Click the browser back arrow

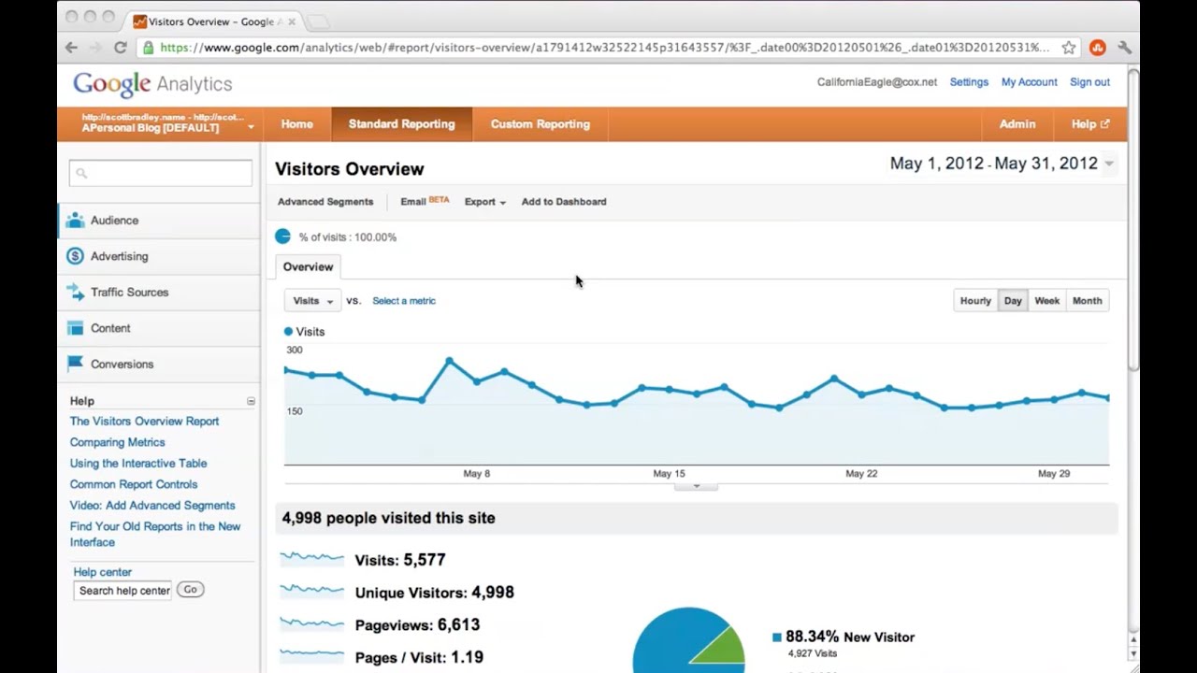pyautogui.click(x=72, y=48)
